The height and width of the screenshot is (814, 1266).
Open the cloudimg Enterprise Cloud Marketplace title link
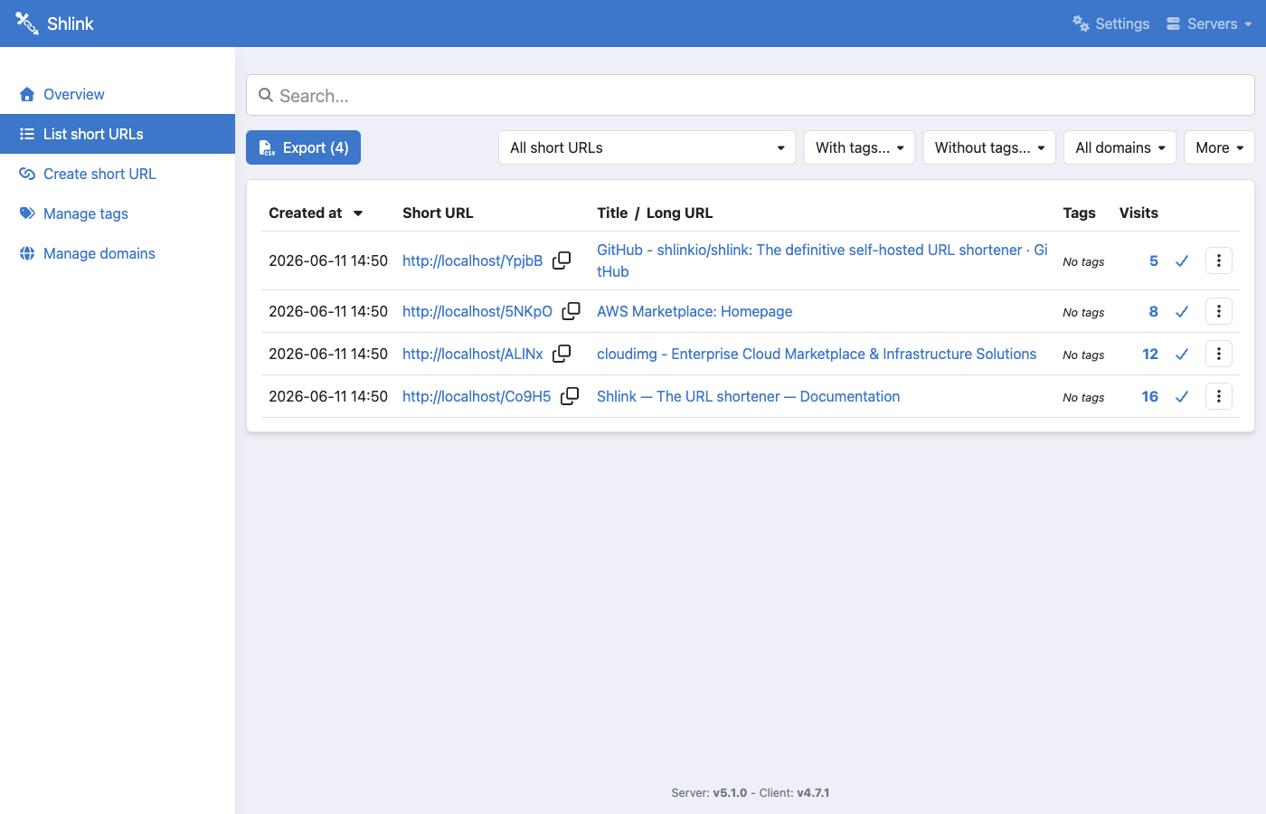tap(817, 354)
